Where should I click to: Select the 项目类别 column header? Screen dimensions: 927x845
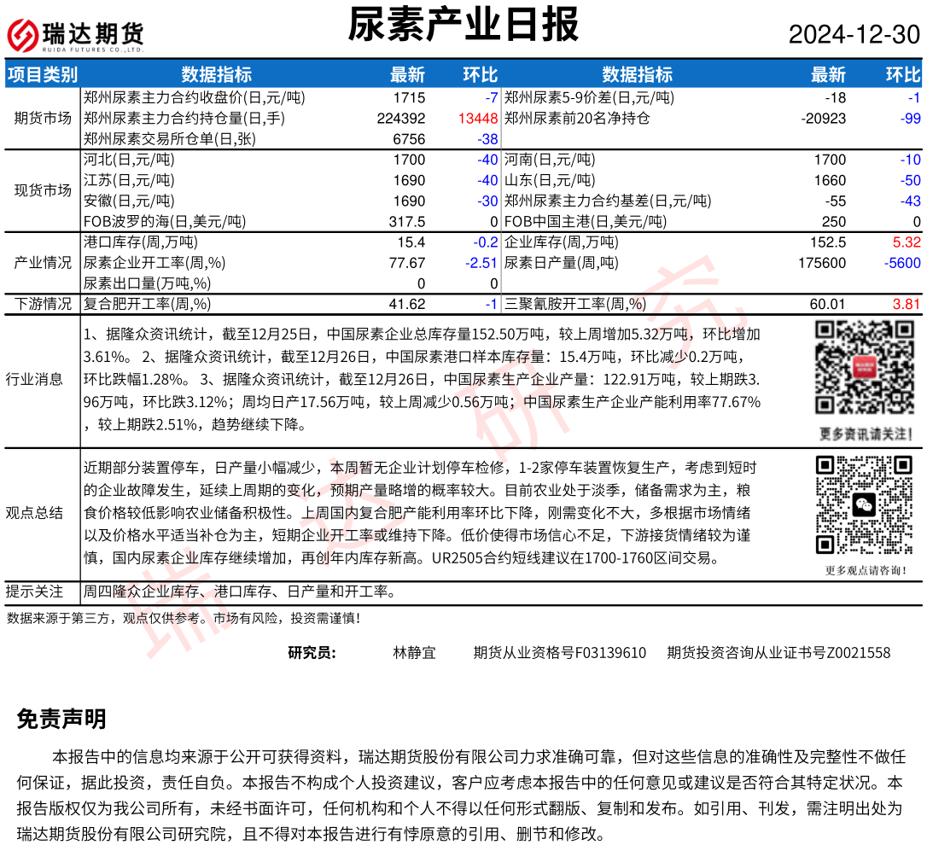pos(43,75)
